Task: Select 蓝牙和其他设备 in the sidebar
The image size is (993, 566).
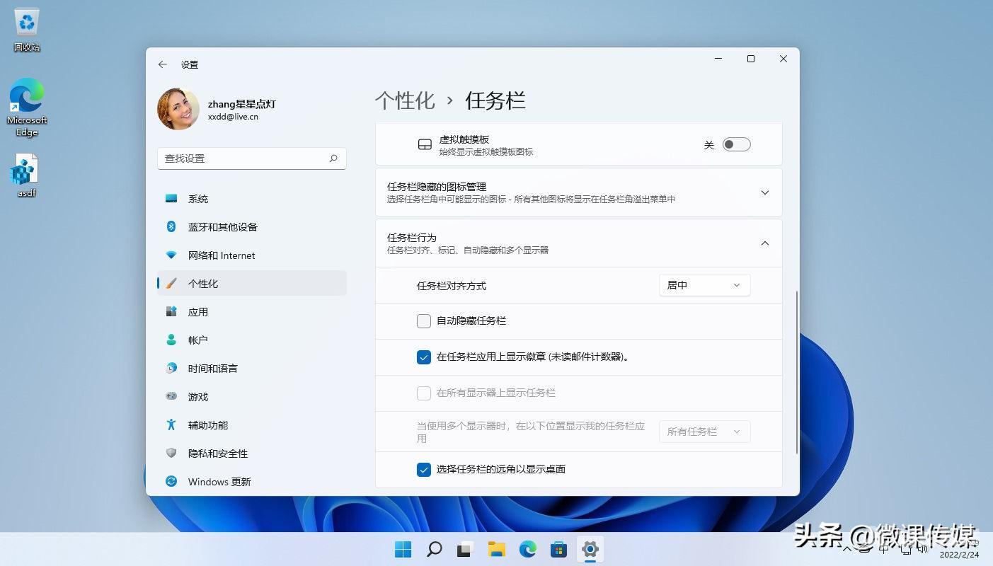Action: click(x=222, y=227)
